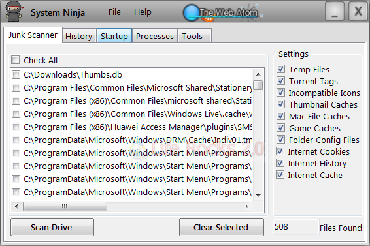
Task: Click the files found count field
Action: coord(296,226)
